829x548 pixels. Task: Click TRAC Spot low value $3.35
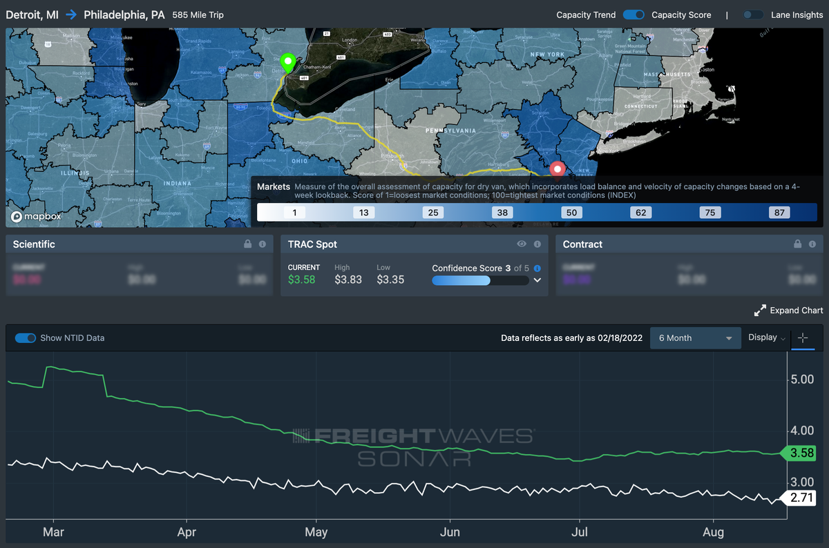pos(390,280)
